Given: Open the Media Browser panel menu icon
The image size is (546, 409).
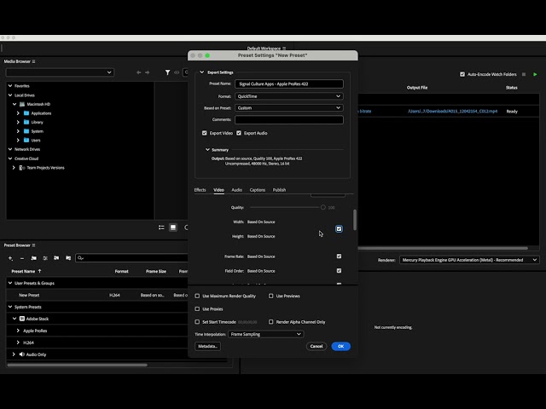Looking at the screenshot, I should coord(34,61).
